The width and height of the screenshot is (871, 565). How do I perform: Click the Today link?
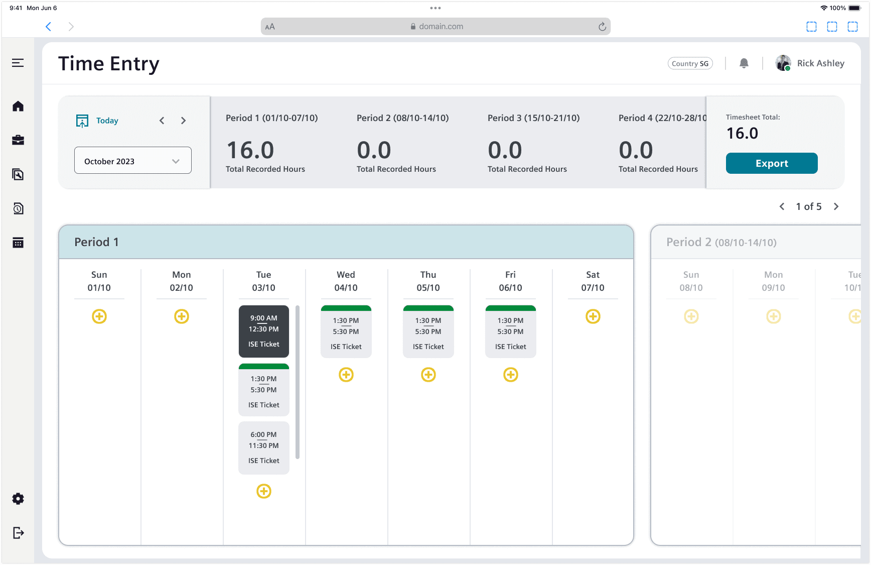point(107,121)
